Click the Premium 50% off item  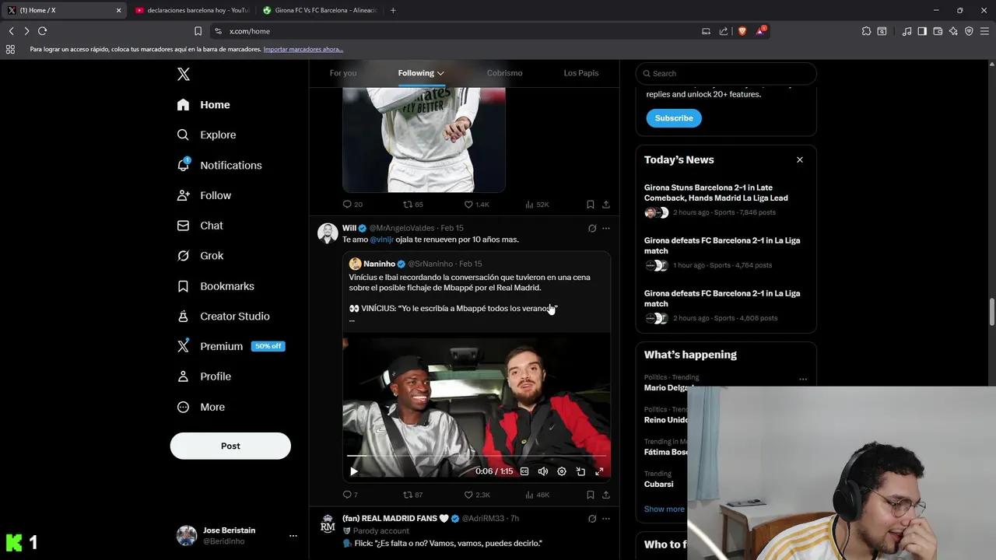point(230,346)
